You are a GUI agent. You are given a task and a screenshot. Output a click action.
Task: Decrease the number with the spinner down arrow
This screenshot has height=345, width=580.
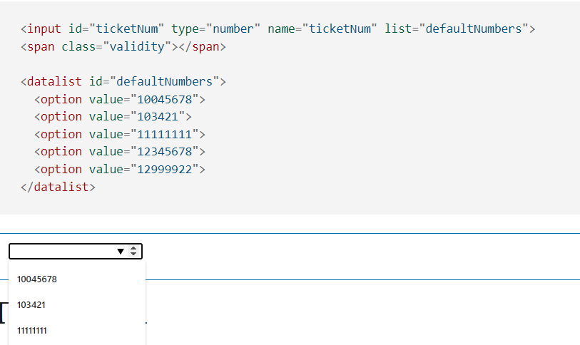(x=133, y=254)
